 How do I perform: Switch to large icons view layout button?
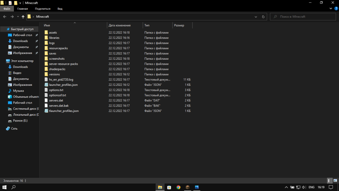(335, 180)
